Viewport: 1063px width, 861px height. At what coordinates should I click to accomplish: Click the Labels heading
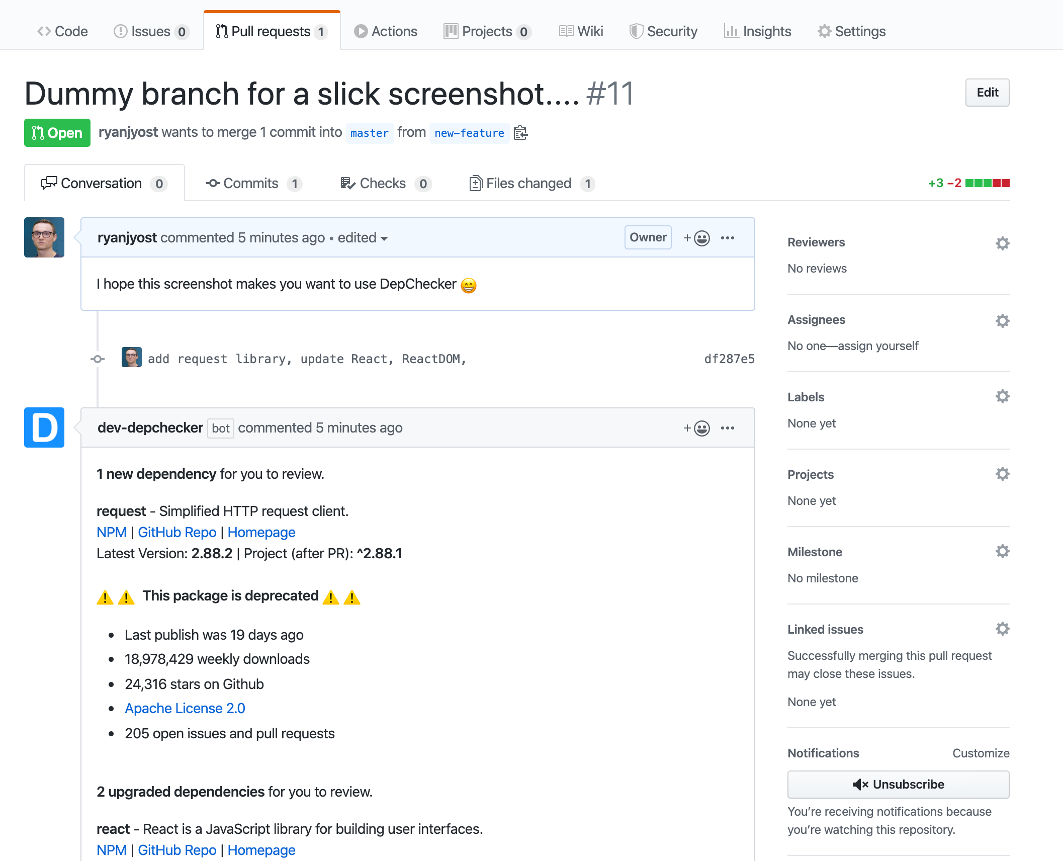tap(806, 397)
